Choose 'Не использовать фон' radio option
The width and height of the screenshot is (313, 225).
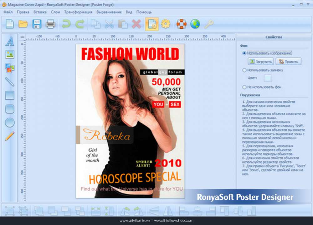(x=244, y=87)
